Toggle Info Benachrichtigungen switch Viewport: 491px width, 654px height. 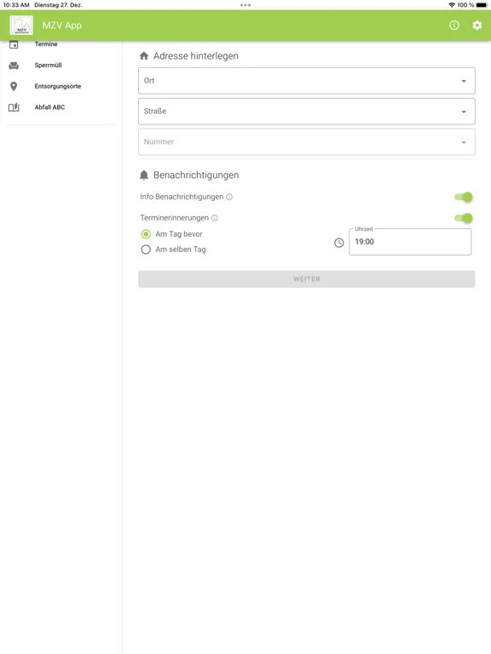(464, 197)
